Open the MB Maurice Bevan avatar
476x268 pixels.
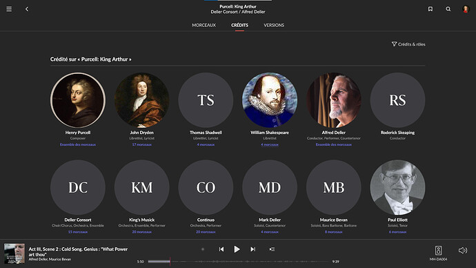(334, 187)
